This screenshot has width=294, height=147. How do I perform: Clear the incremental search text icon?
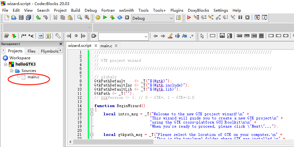tap(94, 35)
